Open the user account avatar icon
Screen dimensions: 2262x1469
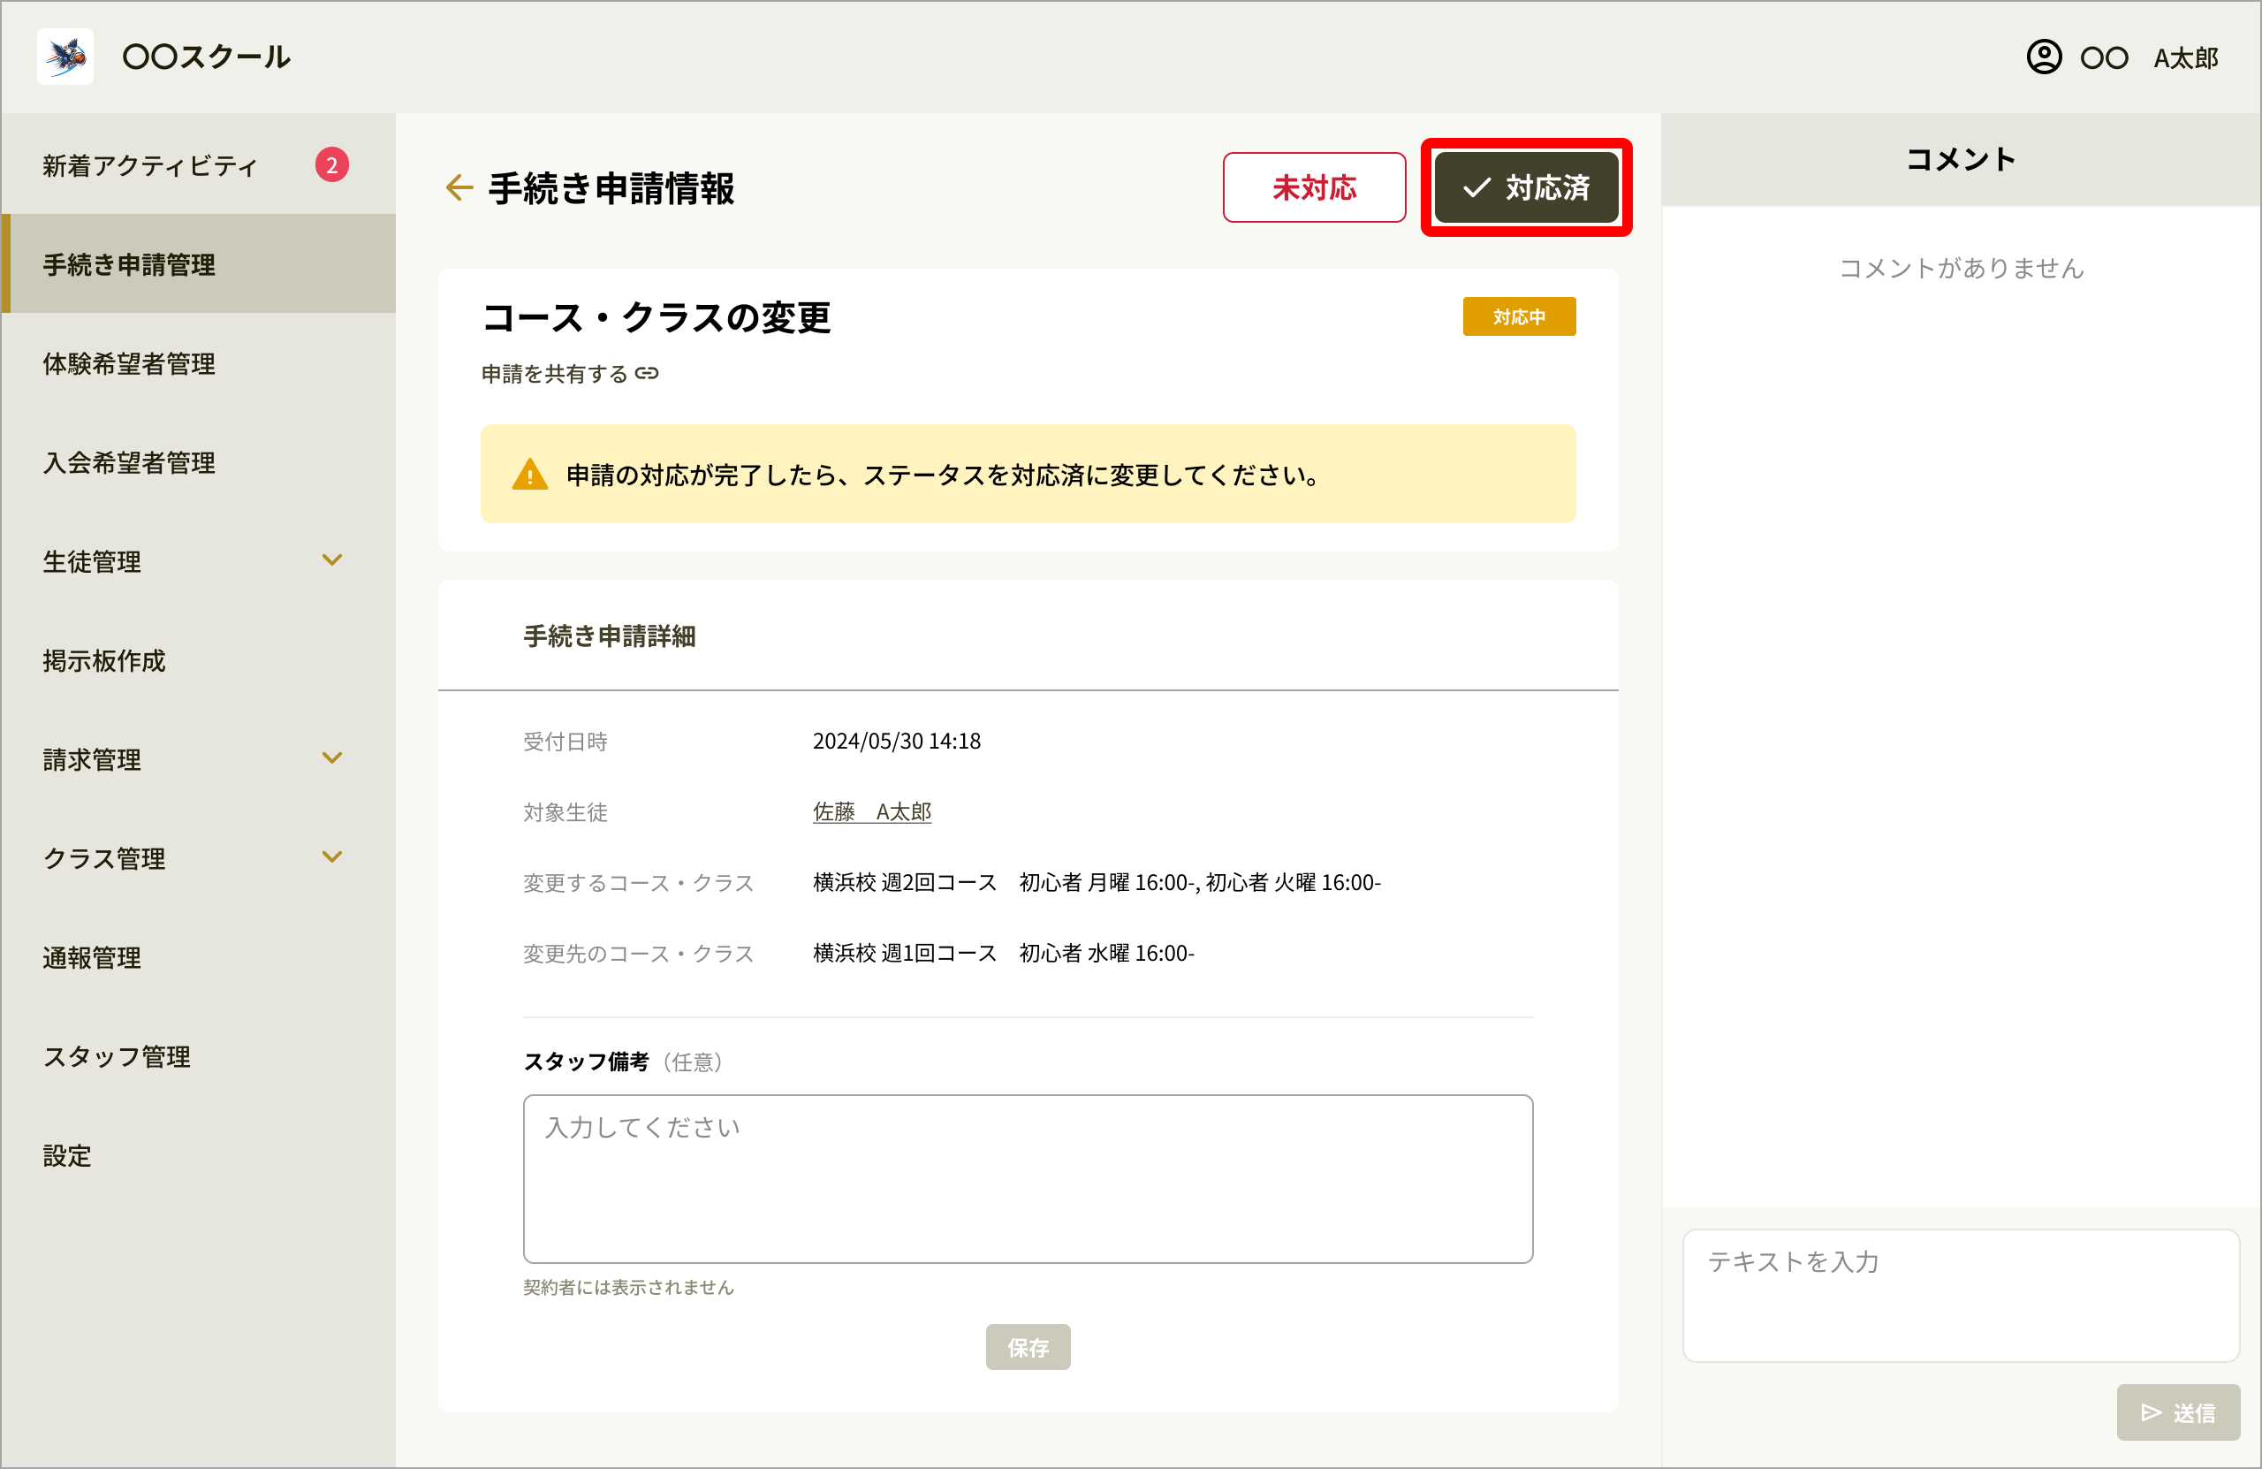click(x=2044, y=57)
